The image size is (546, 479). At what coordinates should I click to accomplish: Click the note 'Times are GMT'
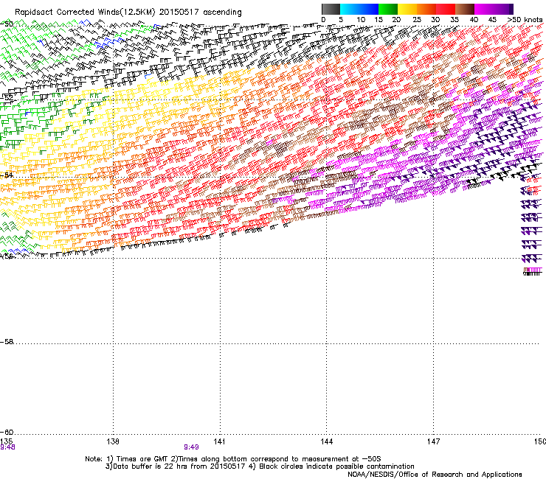[142, 459]
